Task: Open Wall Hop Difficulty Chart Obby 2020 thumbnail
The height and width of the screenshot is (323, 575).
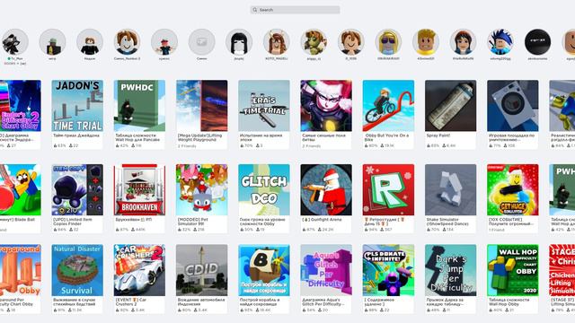Action: (x=513, y=270)
